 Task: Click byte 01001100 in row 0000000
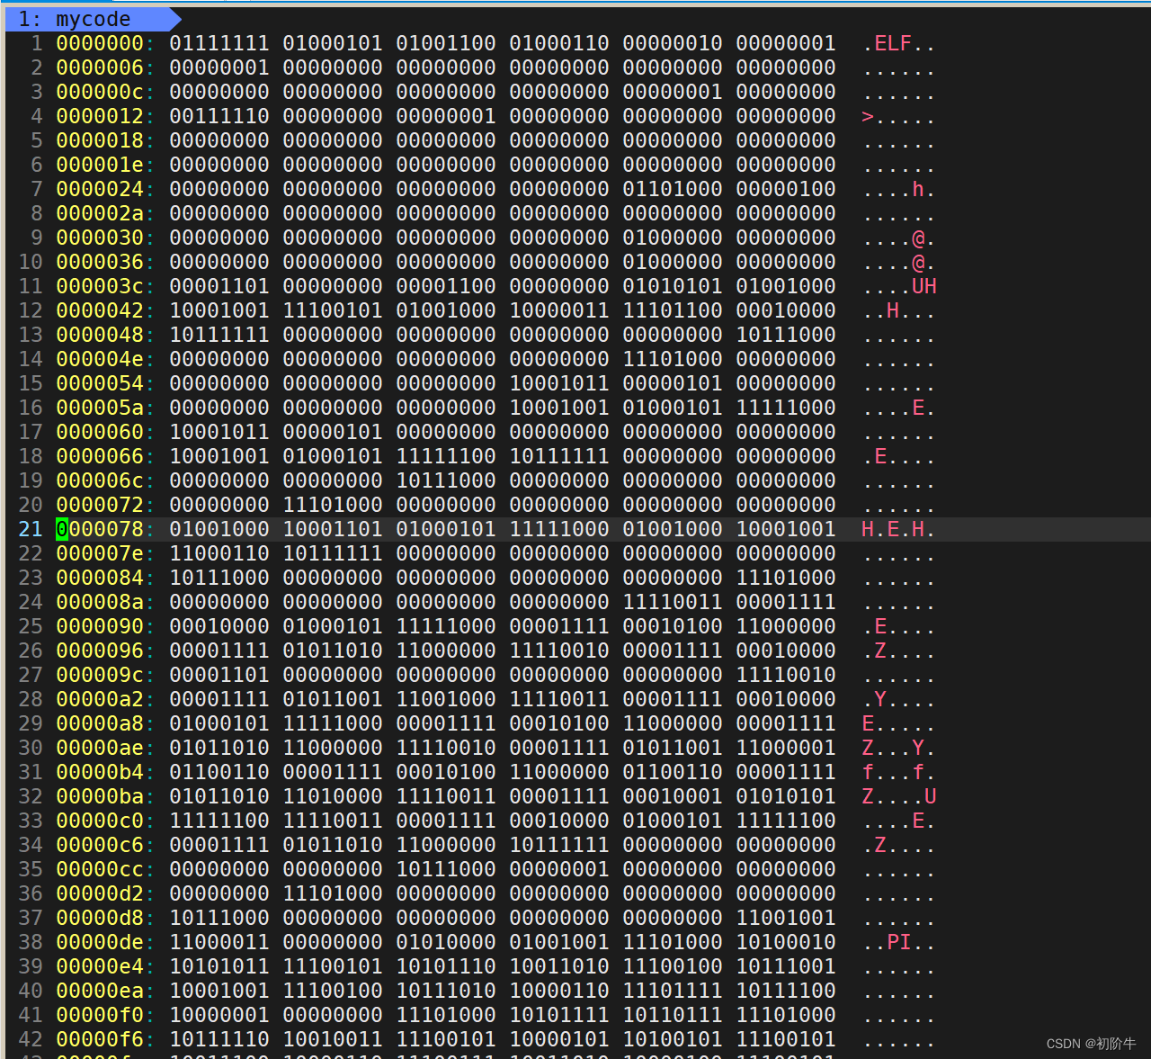(446, 43)
